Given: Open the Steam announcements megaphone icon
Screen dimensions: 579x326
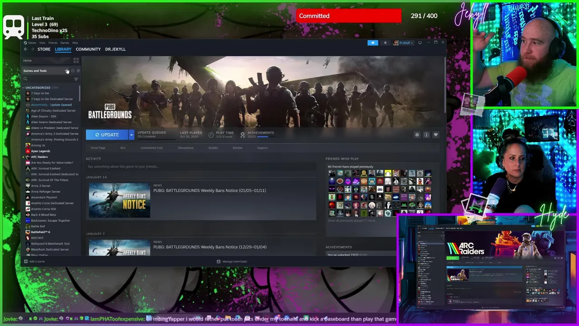Looking at the screenshot, I should coord(373,43).
